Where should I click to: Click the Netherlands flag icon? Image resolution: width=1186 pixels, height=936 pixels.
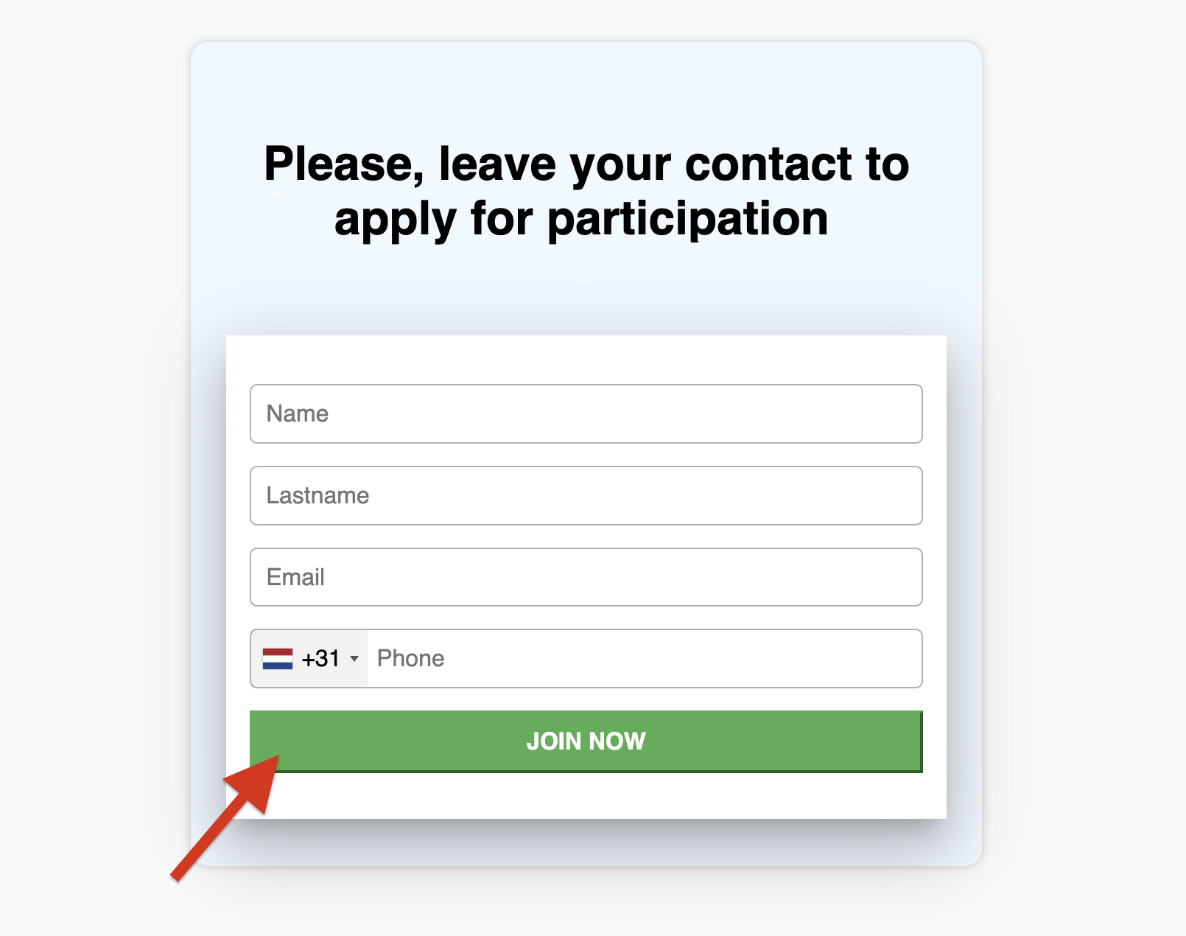(x=278, y=659)
